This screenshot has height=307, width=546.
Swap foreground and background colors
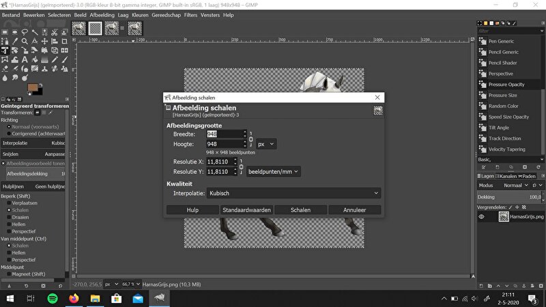tap(41, 85)
